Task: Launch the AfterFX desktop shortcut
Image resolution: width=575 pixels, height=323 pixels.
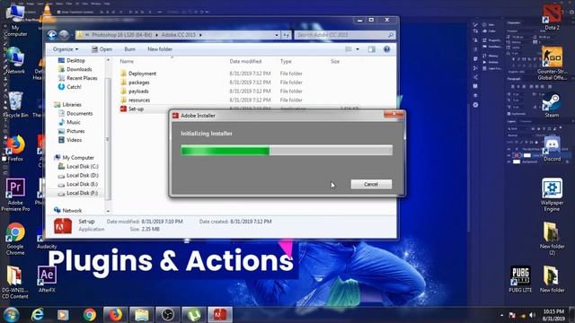Action: click(47, 279)
